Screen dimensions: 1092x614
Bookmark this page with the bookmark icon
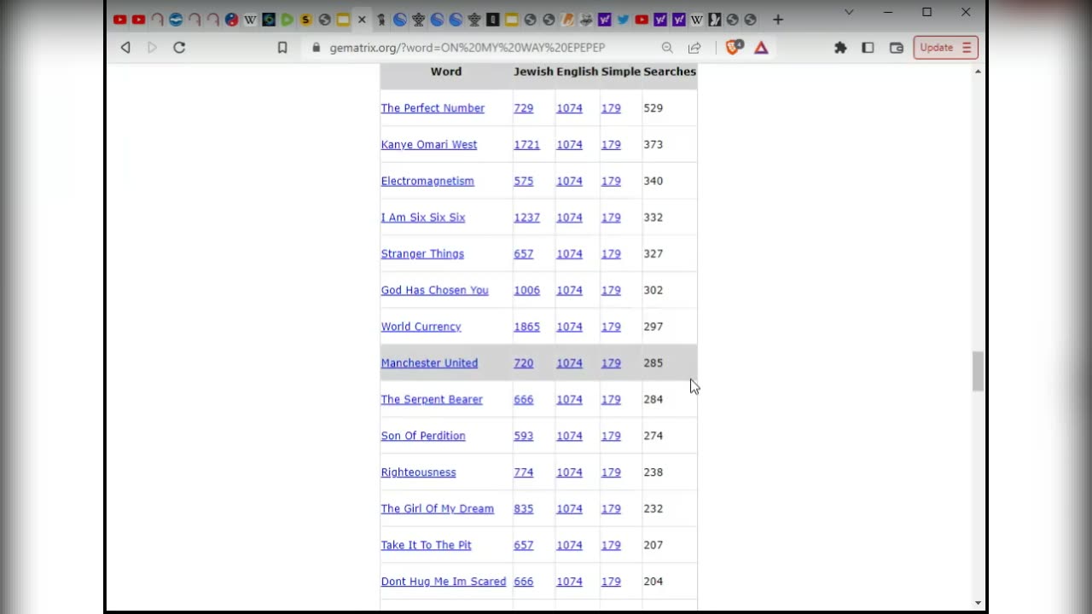(x=282, y=48)
